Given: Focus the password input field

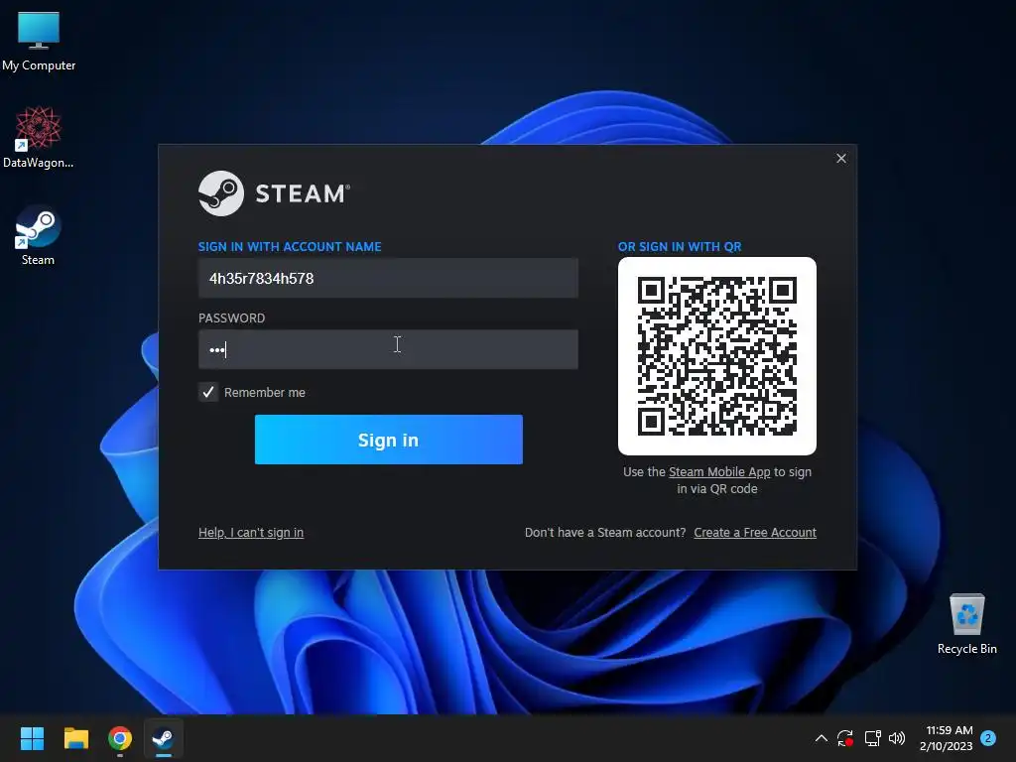Looking at the screenshot, I should (x=388, y=349).
